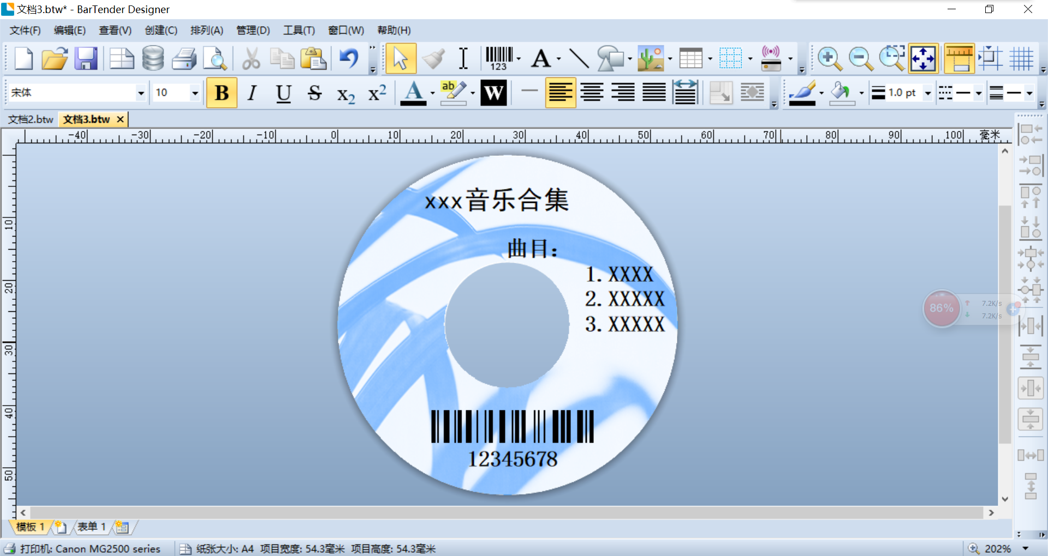
Task: Select the shape creation tool
Action: (x=610, y=58)
